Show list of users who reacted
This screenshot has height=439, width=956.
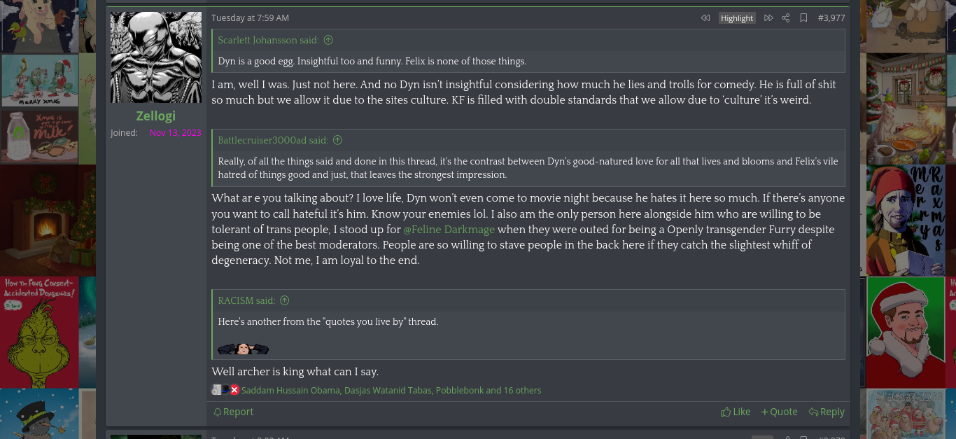pyautogui.click(x=391, y=391)
